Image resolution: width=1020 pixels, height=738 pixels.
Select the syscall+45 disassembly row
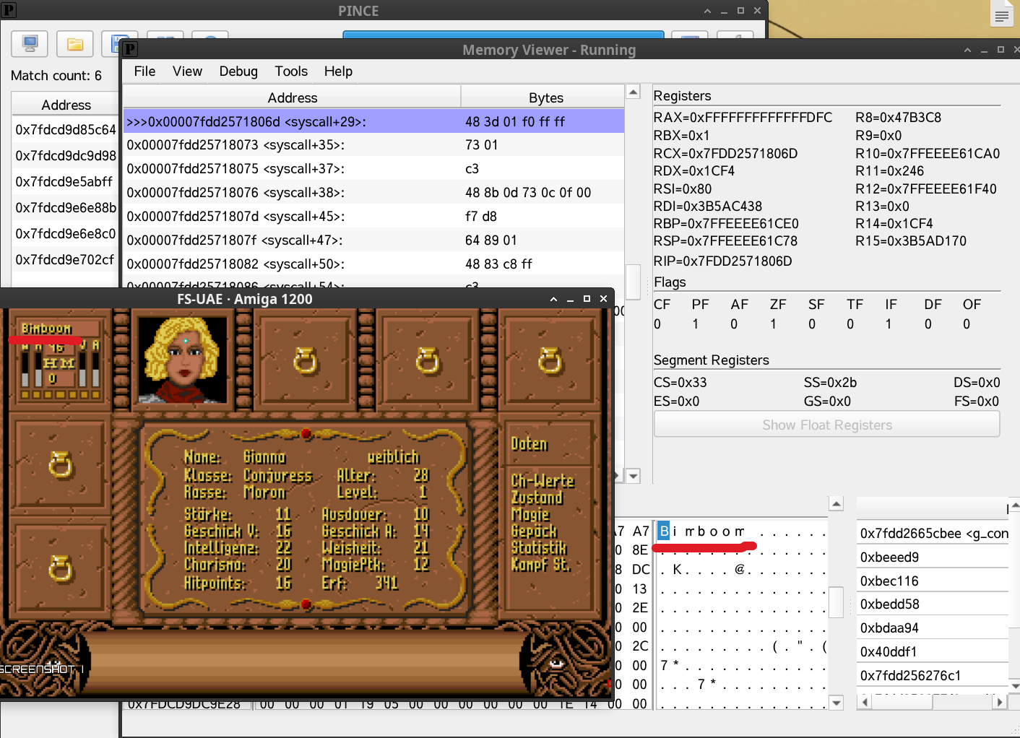pyautogui.click(x=373, y=217)
